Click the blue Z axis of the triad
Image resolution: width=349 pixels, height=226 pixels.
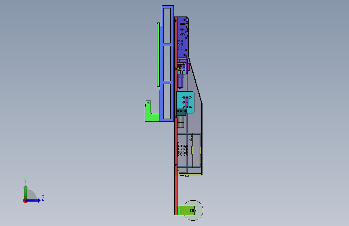click(33, 200)
